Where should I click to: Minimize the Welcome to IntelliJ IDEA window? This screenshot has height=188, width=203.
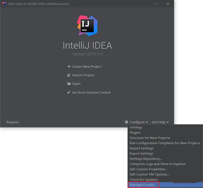156,4
